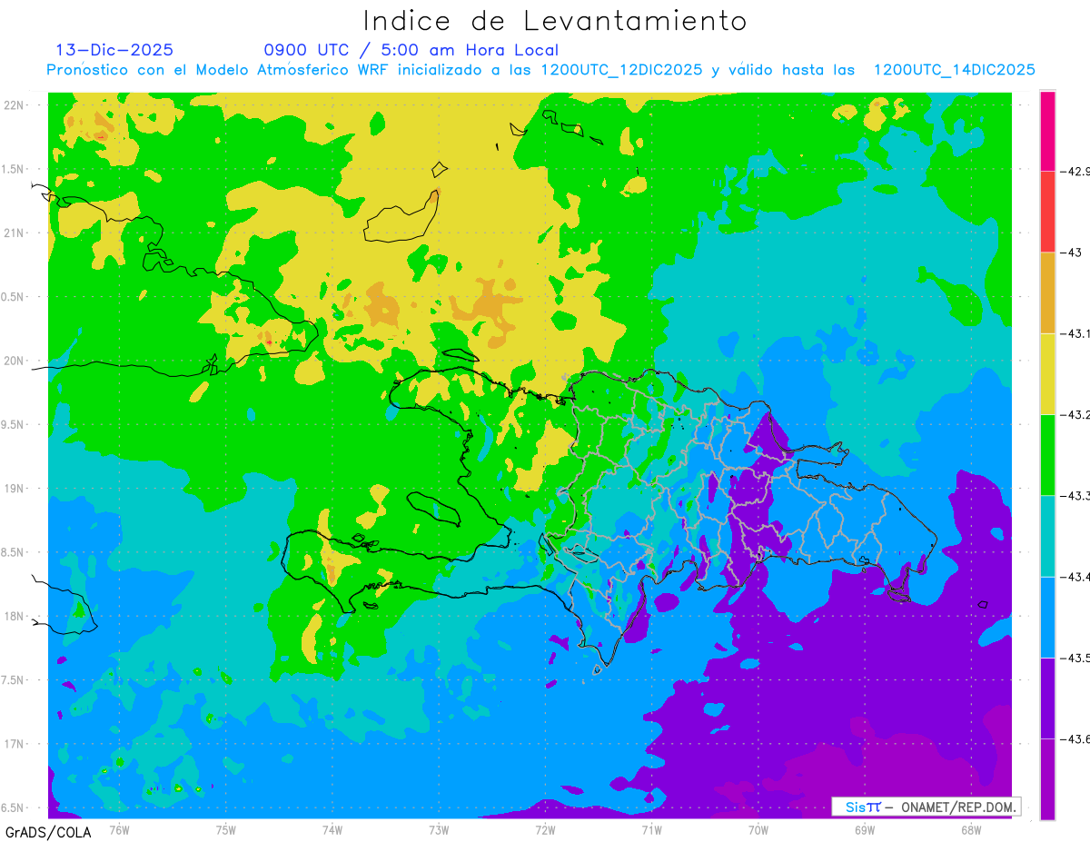Click the teal legend swatch below -43.3
This screenshot has height=842, width=1090.
click(1047, 536)
